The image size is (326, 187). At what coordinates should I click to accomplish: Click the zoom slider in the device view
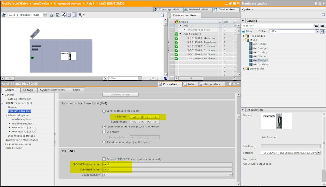153,78
